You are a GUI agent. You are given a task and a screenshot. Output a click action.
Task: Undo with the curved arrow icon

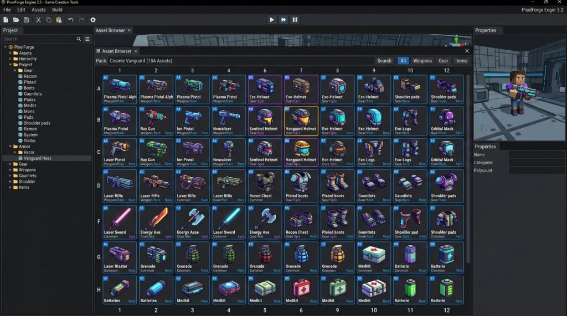(71, 20)
